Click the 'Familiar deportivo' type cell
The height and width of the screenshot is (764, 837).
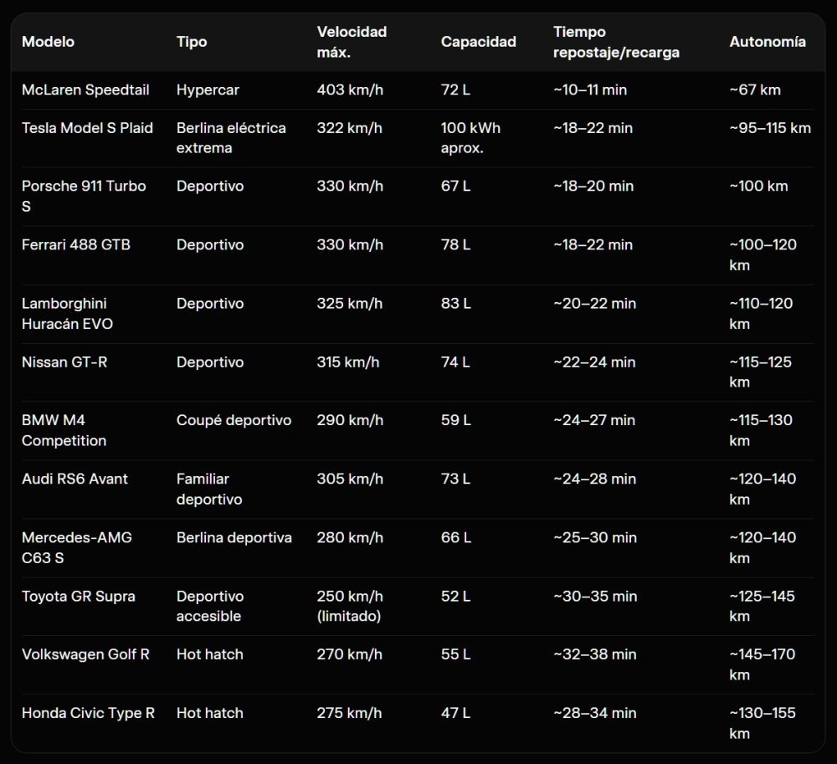(x=209, y=490)
